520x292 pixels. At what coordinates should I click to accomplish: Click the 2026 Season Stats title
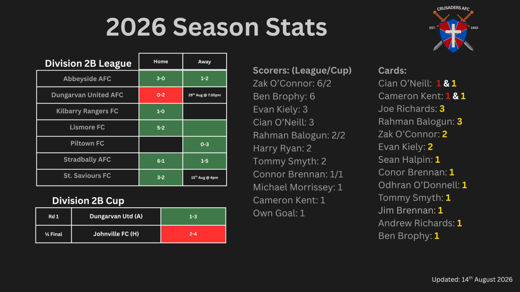[216, 27]
